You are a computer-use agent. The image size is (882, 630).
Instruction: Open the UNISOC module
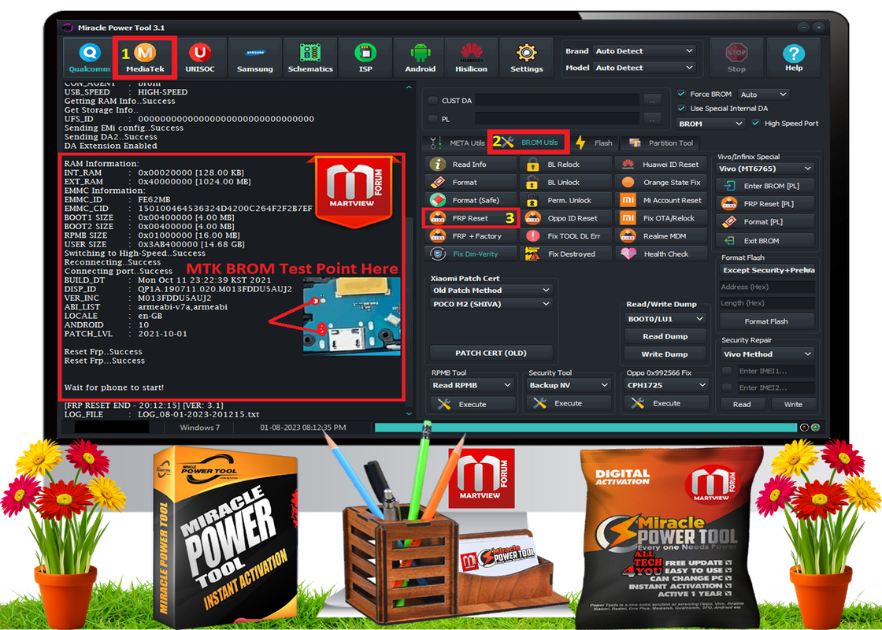(x=200, y=57)
